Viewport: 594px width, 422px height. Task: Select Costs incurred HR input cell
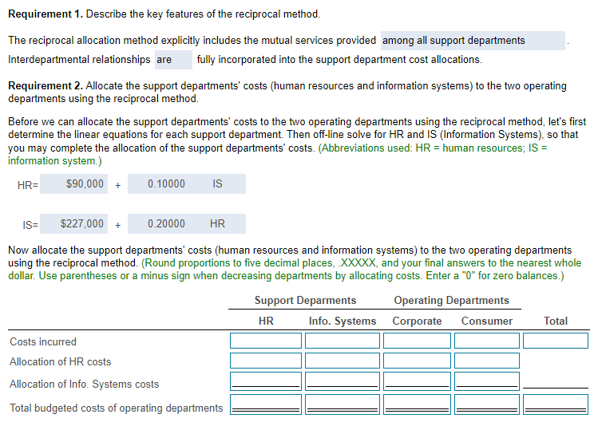click(x=266, y=341)
